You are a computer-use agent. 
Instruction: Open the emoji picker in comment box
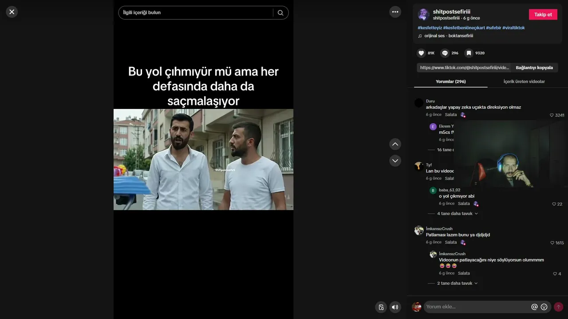[544, 307]
